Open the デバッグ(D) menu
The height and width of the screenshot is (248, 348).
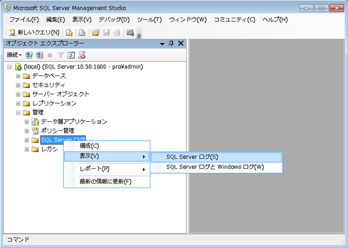click(x=114, y=20)
